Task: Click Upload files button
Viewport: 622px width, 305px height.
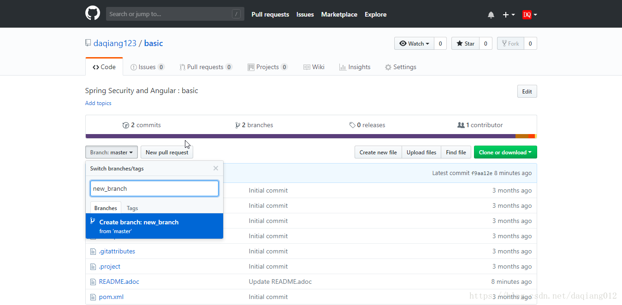Action: pyautogui.click(x=421, y=152)
